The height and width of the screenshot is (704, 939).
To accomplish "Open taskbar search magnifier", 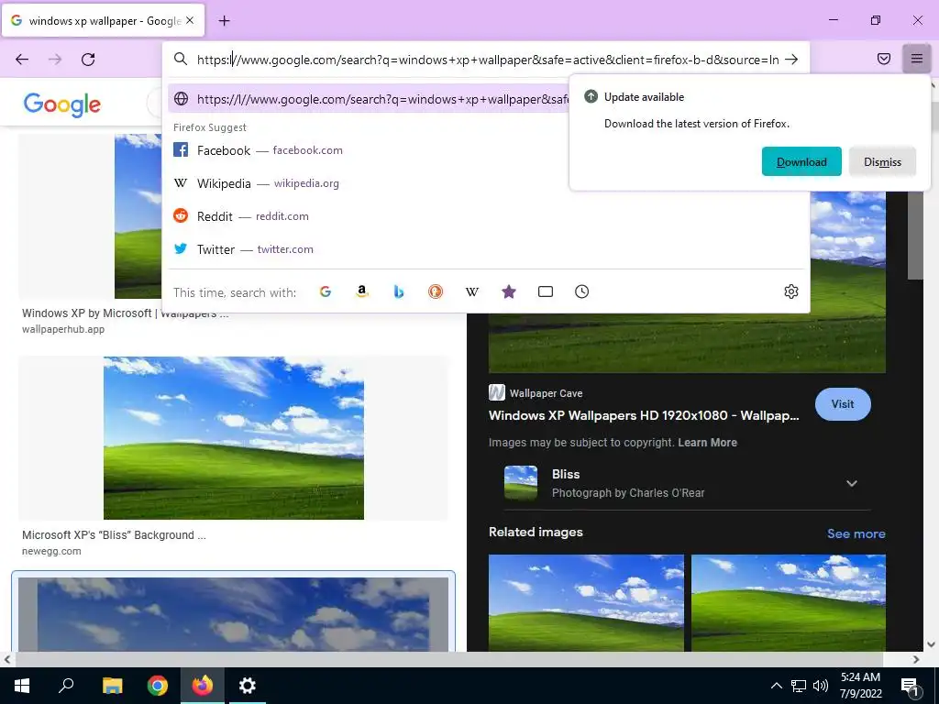I will [x=66, y=686].
